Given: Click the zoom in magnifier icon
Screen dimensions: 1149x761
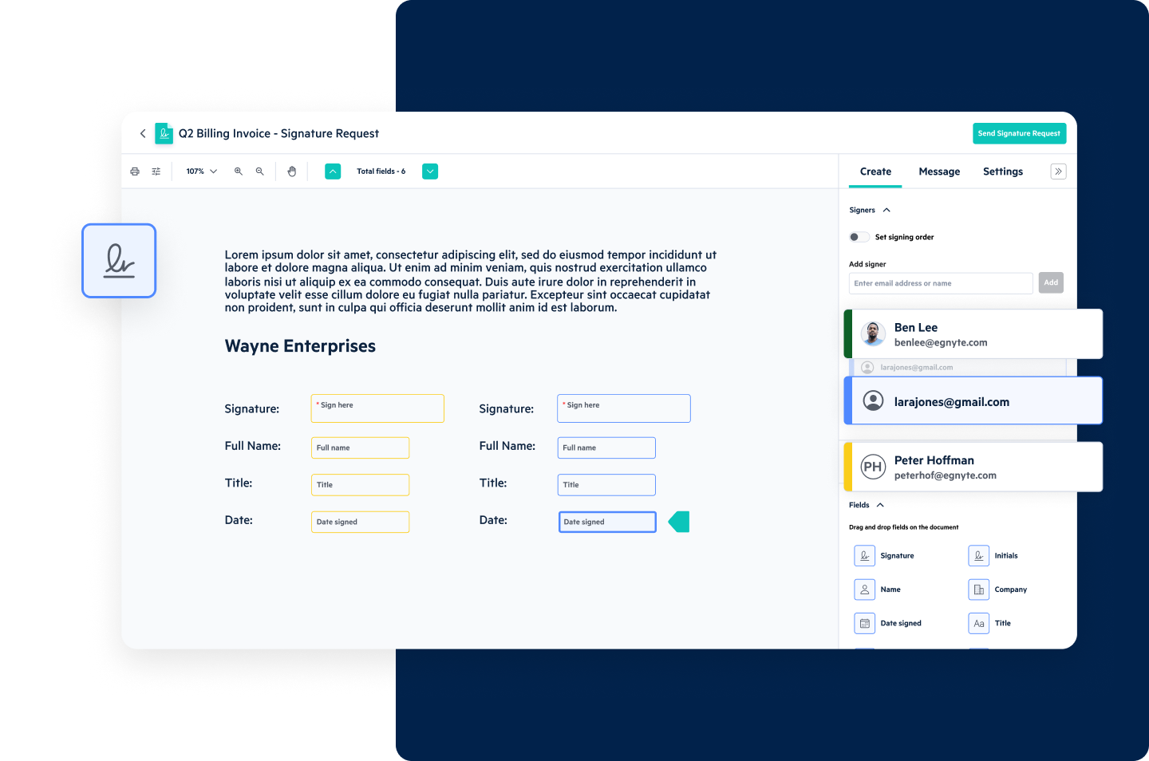Looking at the screenshot, I should tap(238, 171).
